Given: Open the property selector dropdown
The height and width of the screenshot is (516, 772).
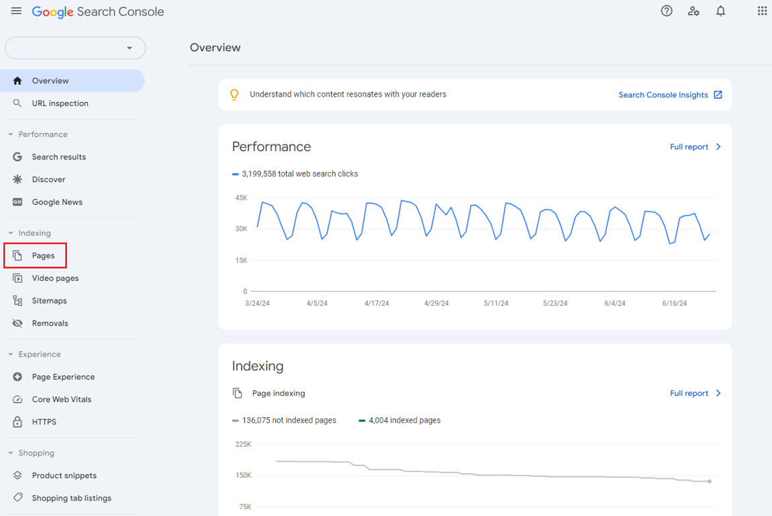Looking at the screenshot, I should pos(75,48).
